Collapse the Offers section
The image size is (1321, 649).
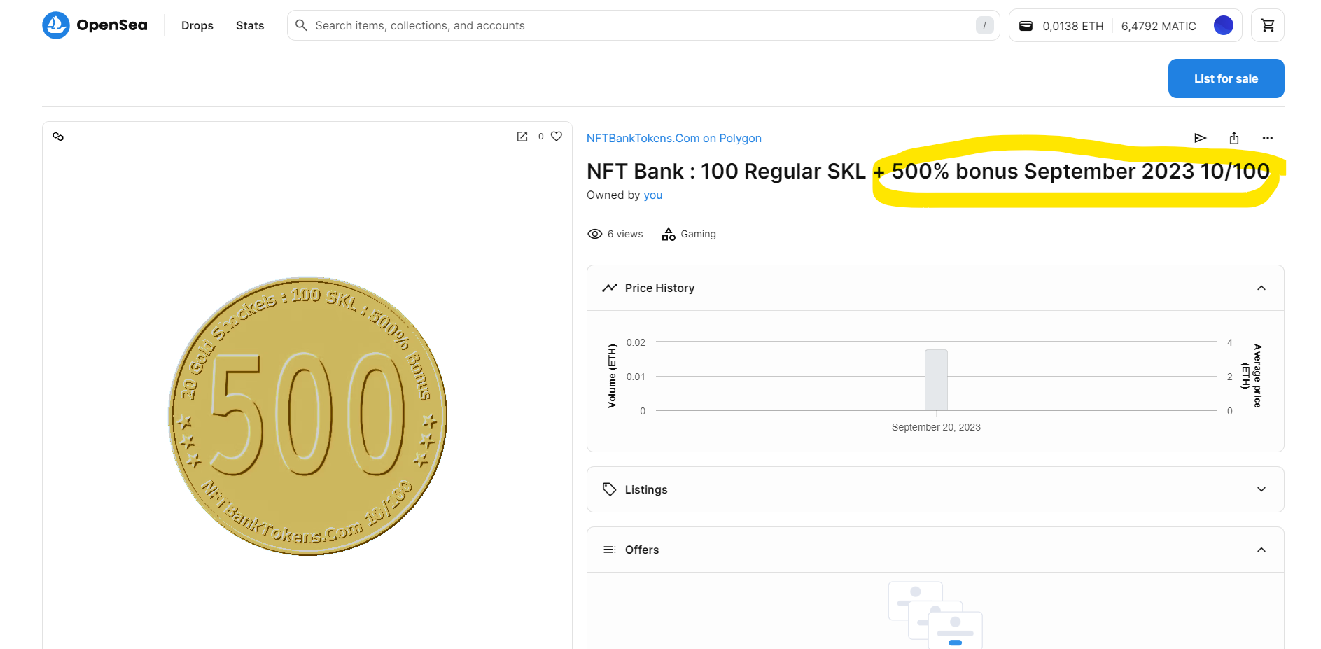tap(1261, 550)
